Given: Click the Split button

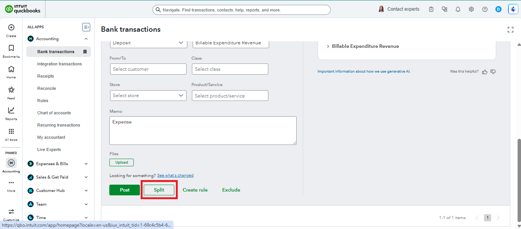Looking at the screenshot, I should [x=159, y=190].
